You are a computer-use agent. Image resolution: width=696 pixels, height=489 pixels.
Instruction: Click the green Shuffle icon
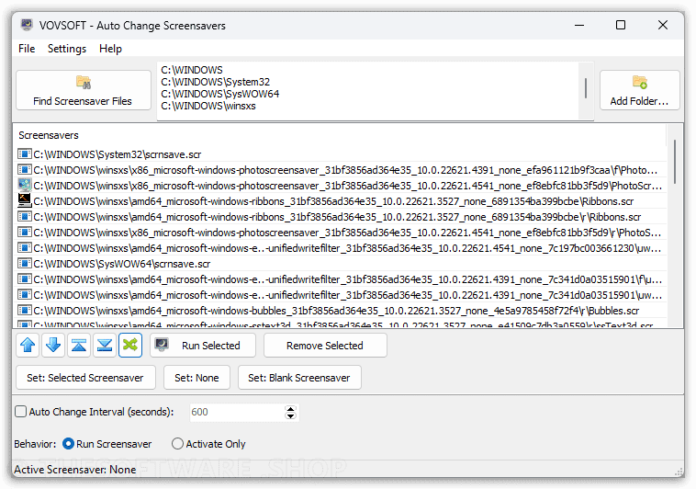point(130,345)
